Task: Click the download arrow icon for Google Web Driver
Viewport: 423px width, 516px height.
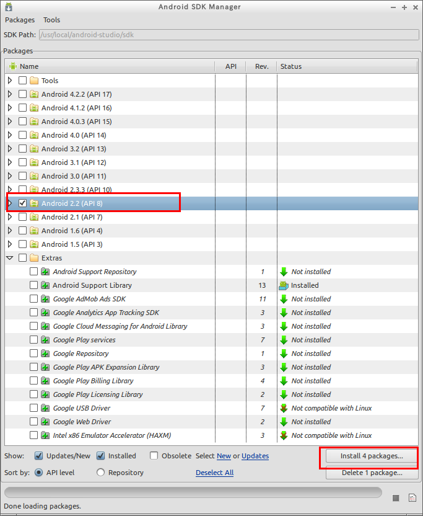Action: tap(284, 422)
